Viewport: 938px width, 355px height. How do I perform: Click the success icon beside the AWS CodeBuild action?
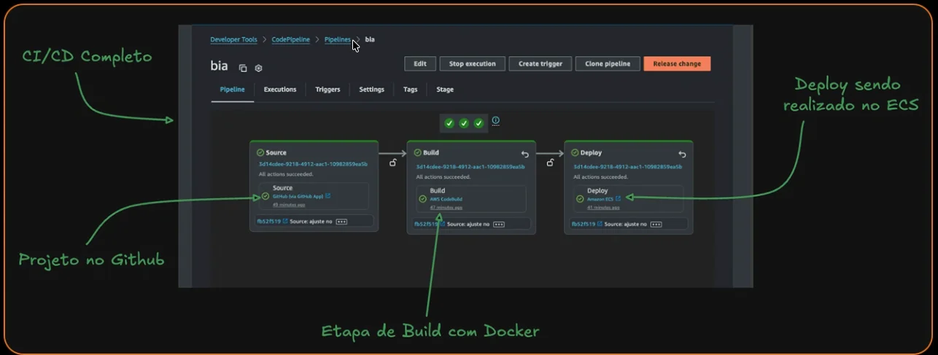(422, 198)
